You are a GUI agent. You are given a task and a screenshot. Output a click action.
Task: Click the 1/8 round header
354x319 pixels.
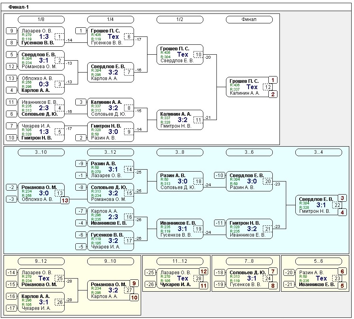(x=41, y=19)
